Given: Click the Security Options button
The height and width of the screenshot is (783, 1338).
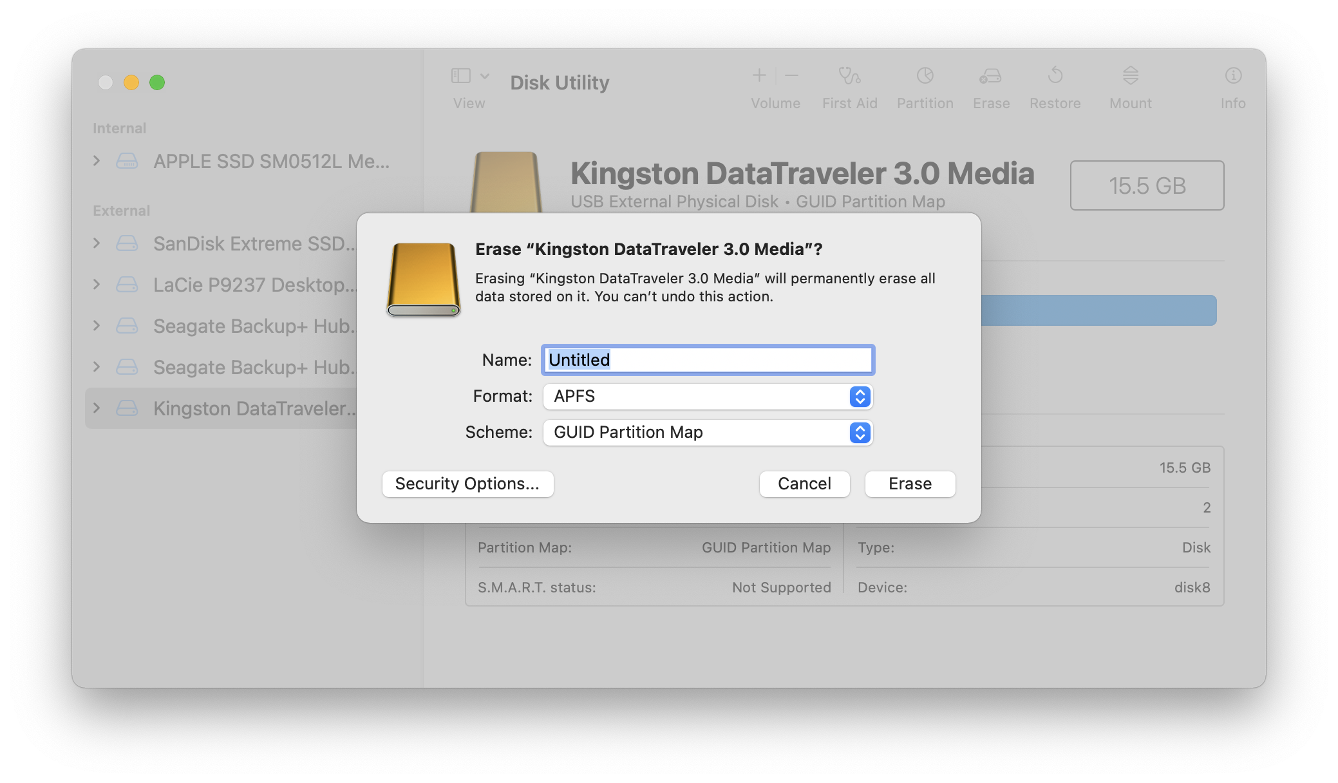Looking at the screenshot, I should [467, 484].
